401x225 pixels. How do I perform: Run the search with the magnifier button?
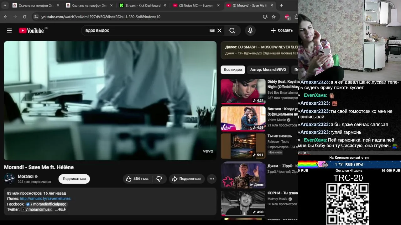pyautogui.click(x=232, y=30)
